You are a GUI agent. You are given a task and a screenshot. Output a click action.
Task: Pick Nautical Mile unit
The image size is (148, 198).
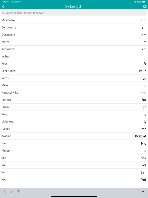coord(74,93)
